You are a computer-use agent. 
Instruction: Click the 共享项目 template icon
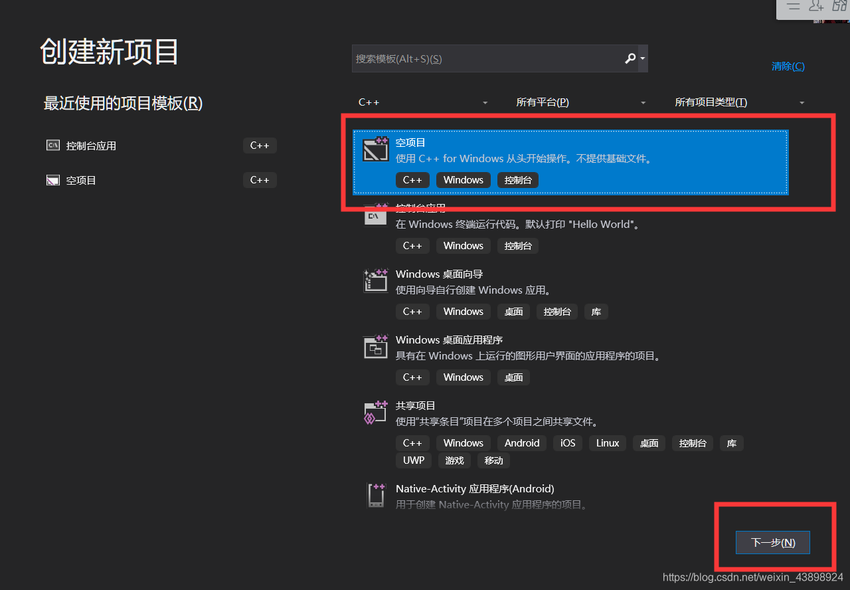376,412
